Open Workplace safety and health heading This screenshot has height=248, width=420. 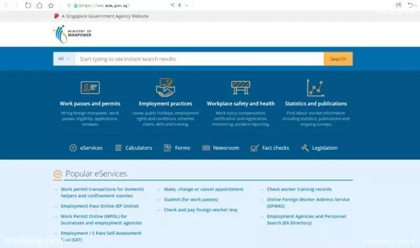point(240,103)
